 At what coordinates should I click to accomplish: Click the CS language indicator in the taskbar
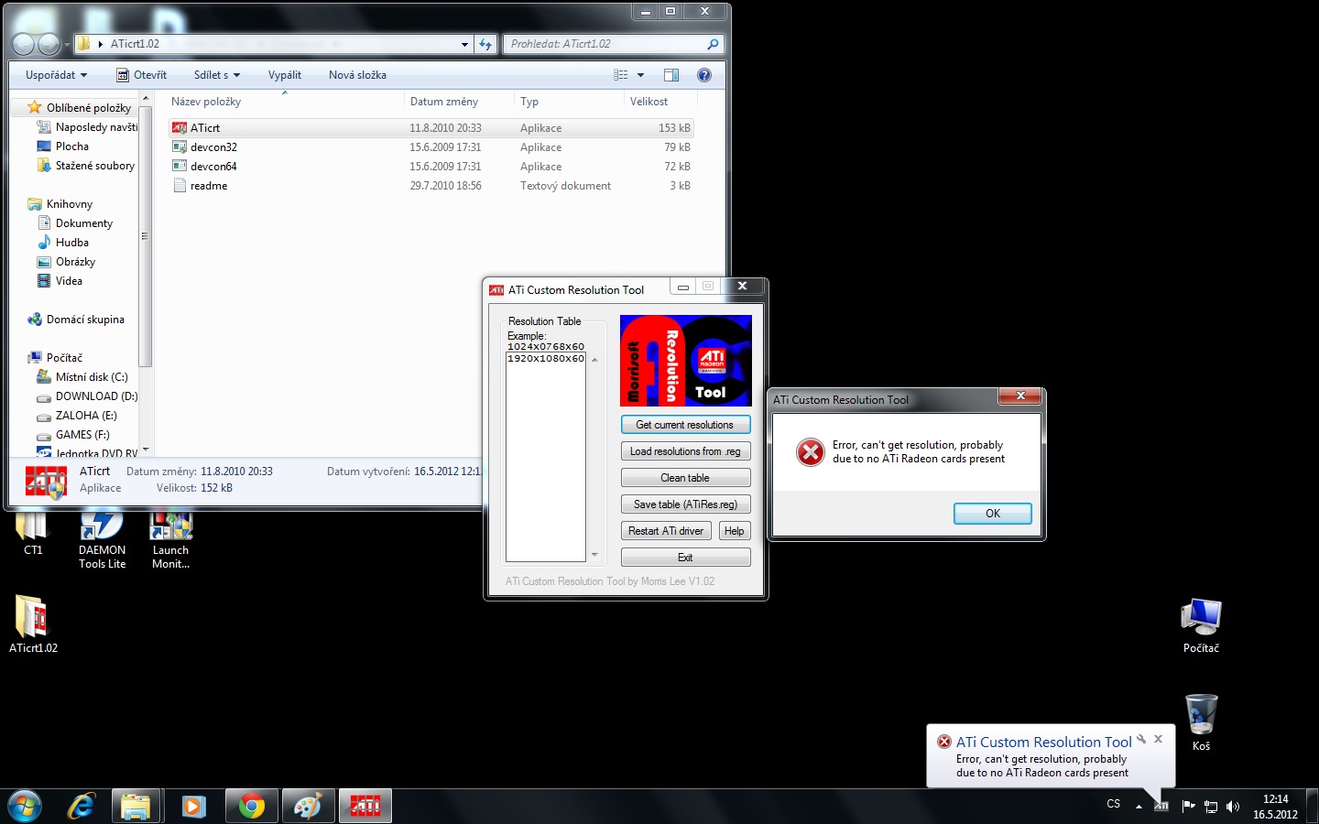[1114, 804]
